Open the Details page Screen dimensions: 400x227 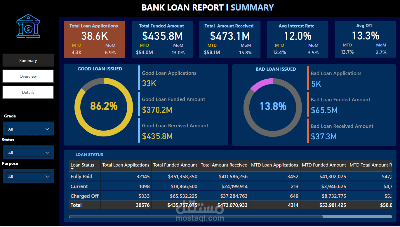tap(28, 92)
